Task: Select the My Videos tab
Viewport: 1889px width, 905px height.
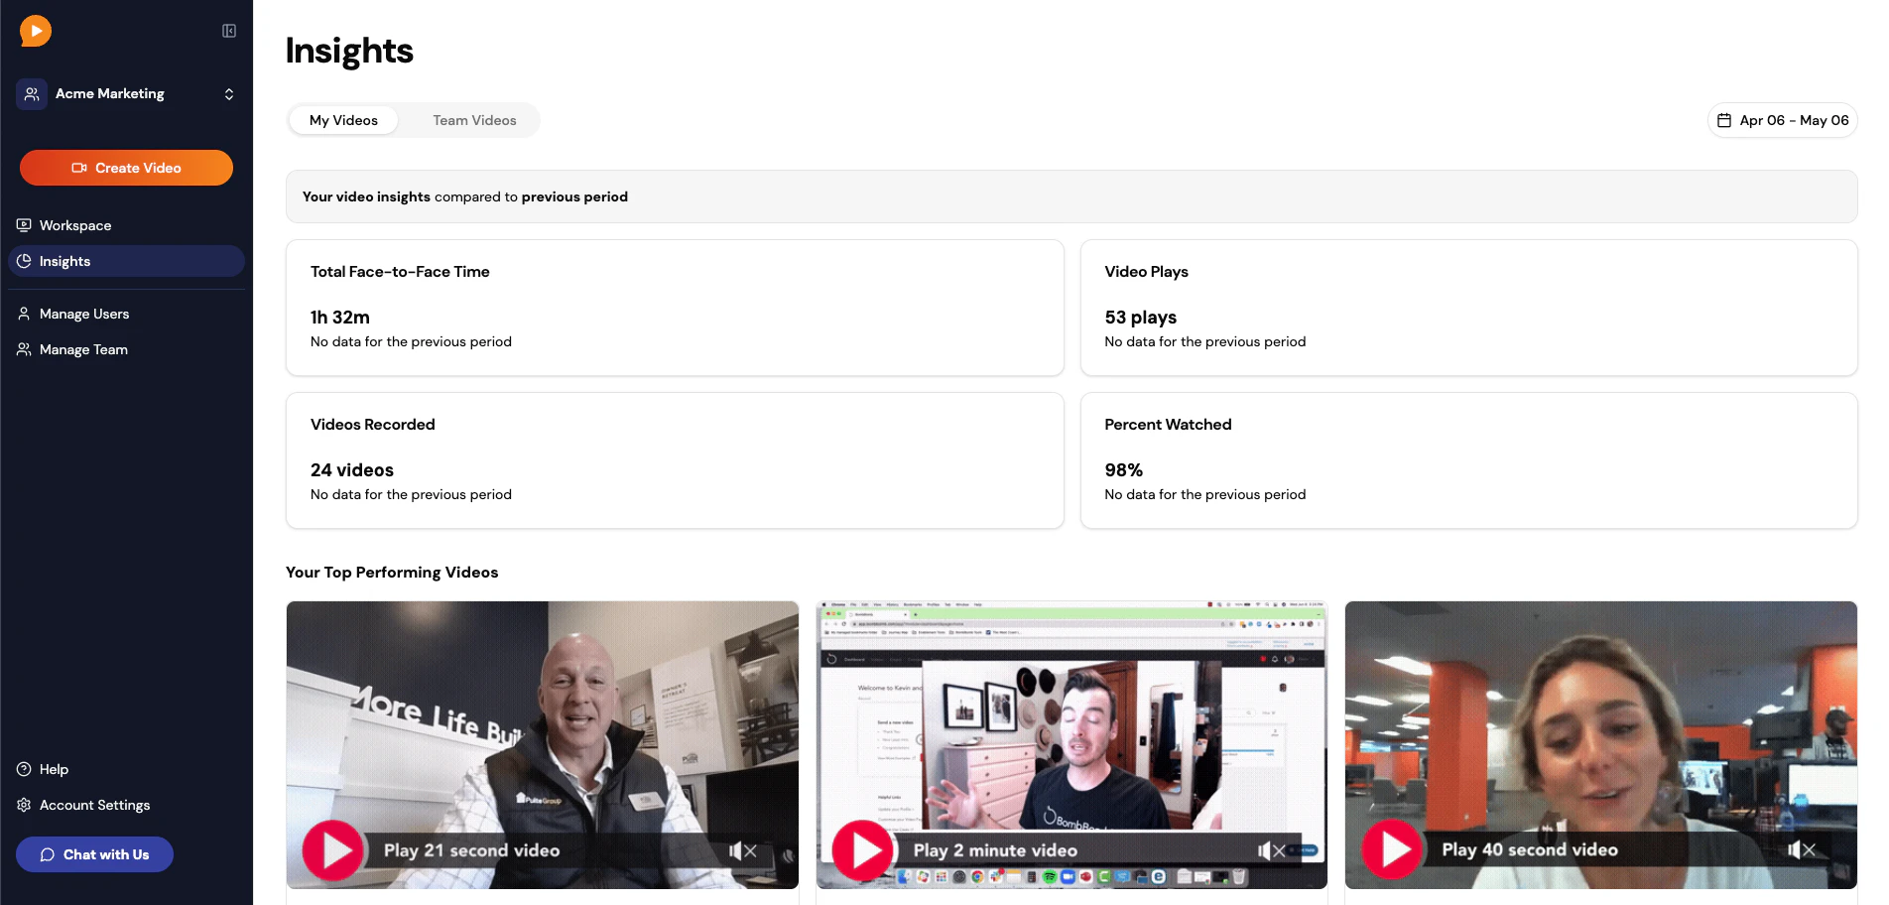Action: coord(343,120)
